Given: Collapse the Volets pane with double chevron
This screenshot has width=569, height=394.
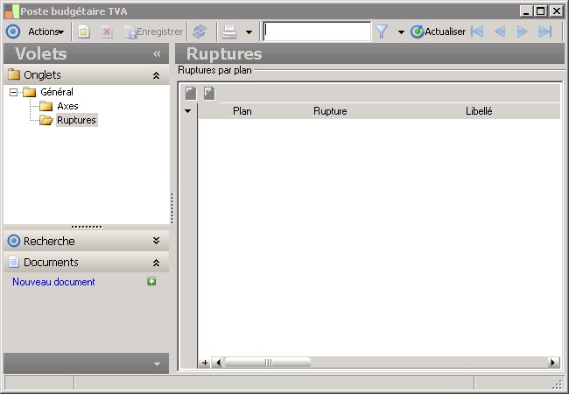Looking at the screenshot, I should (157, 54).
